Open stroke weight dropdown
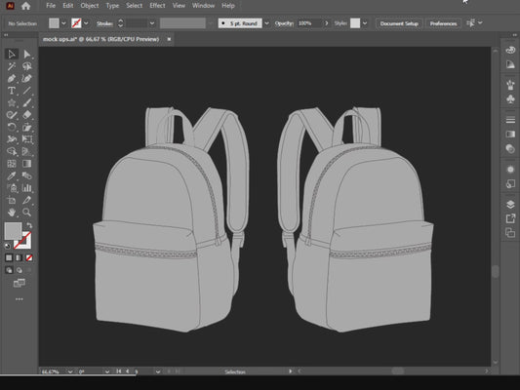 [152, 23]
